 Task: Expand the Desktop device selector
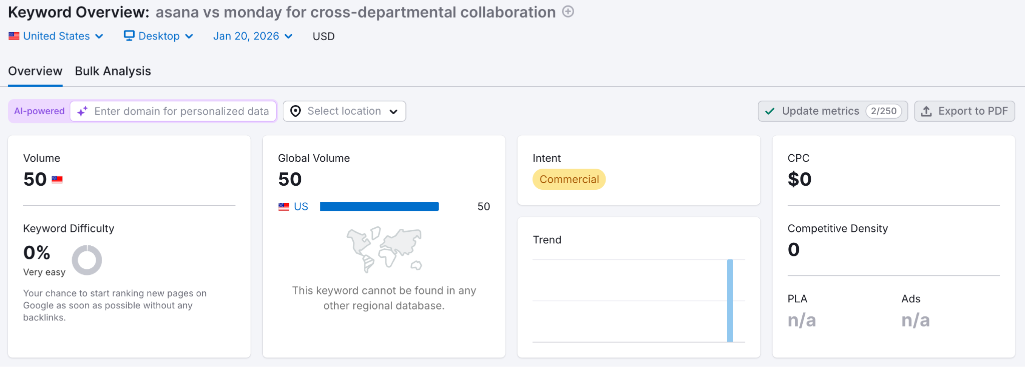click(x=159, y=36)
